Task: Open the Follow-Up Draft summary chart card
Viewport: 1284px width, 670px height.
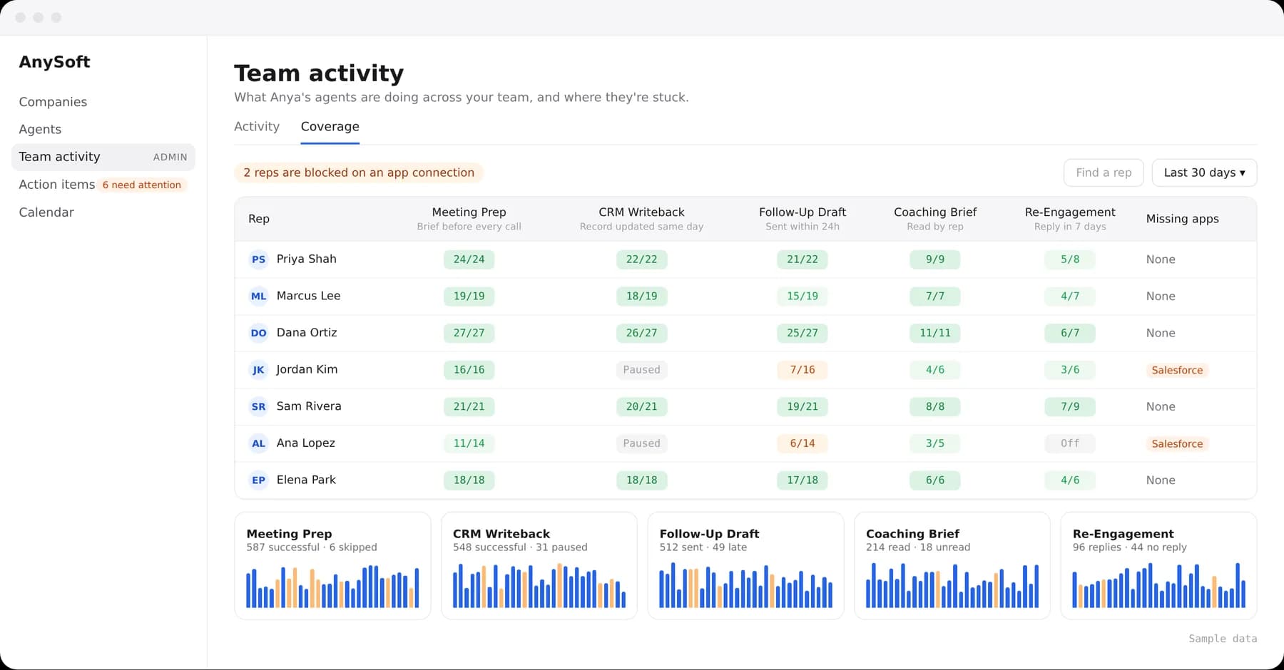Action: (745, 566)
